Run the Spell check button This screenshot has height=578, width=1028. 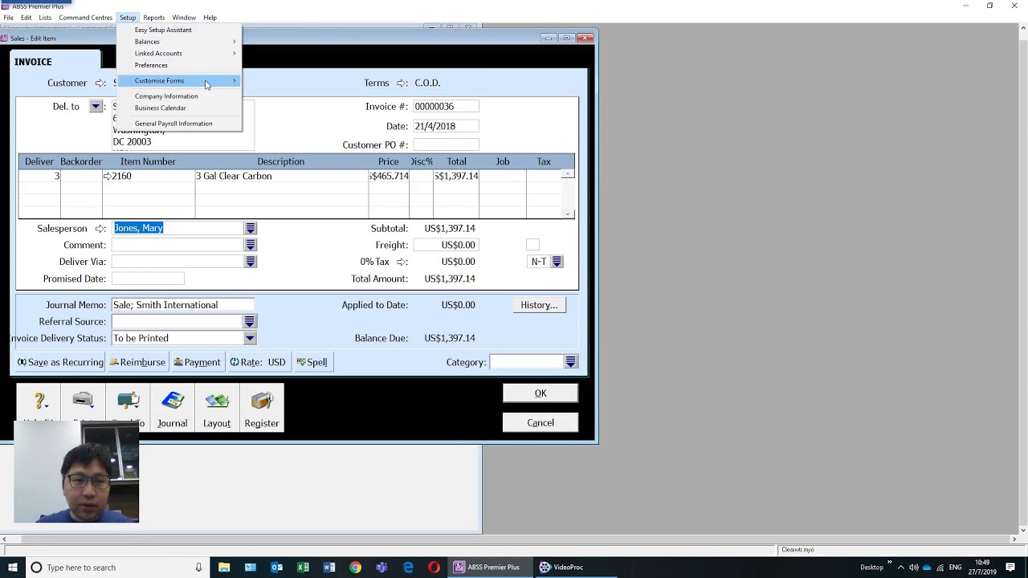312,362
